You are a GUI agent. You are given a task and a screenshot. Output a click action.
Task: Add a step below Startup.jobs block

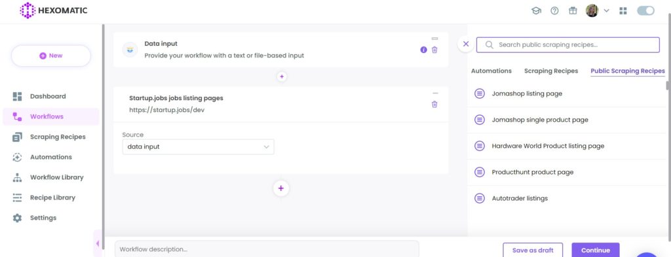click(x=281, y=188)
